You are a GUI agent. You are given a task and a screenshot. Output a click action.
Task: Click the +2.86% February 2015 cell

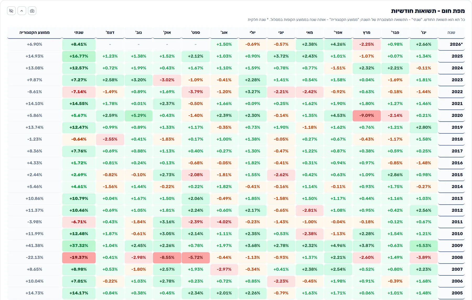(x=395, y=175)
